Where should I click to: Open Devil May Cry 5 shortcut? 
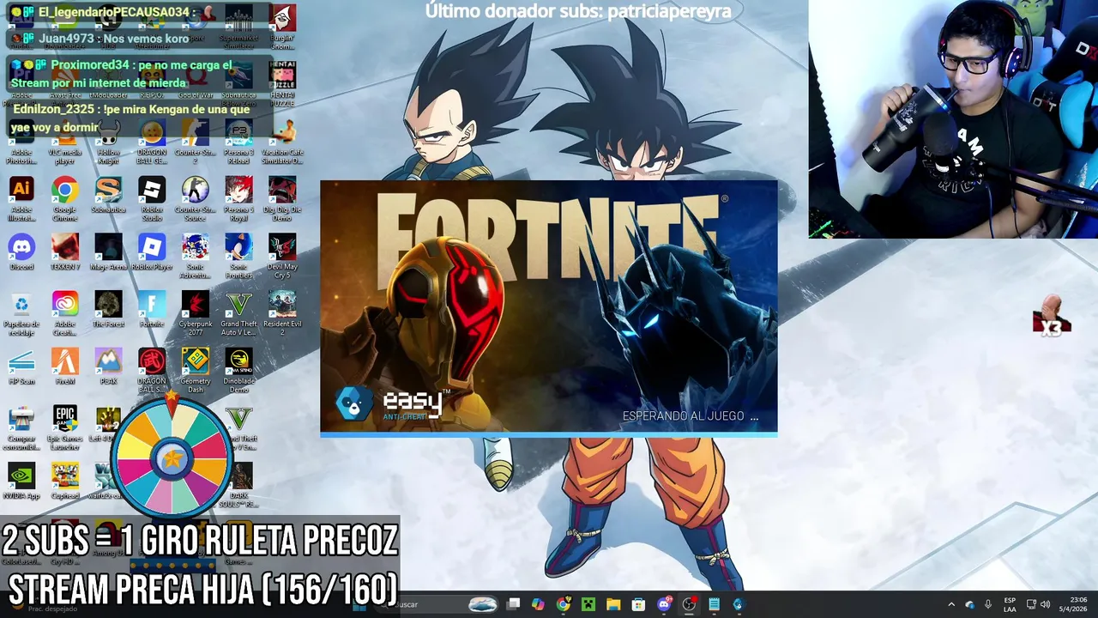click(x=282, y=256)
